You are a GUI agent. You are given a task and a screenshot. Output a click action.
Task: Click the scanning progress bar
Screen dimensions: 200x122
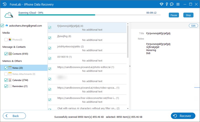coord(89,15)
